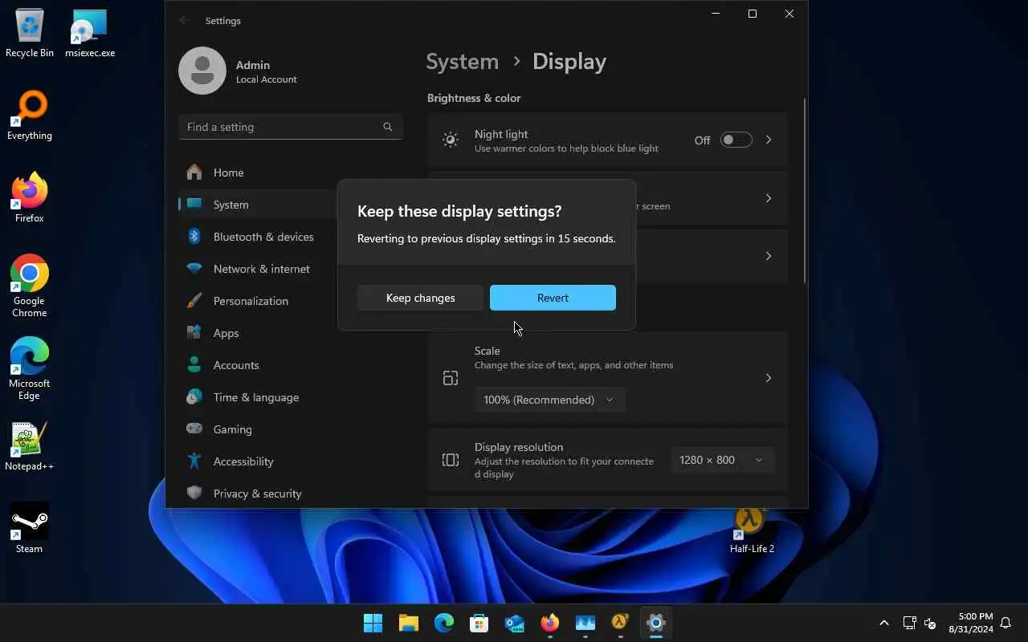Open the notifications bell in the tray
The image size is (1028, 642).
click(x=1006, y=623)
